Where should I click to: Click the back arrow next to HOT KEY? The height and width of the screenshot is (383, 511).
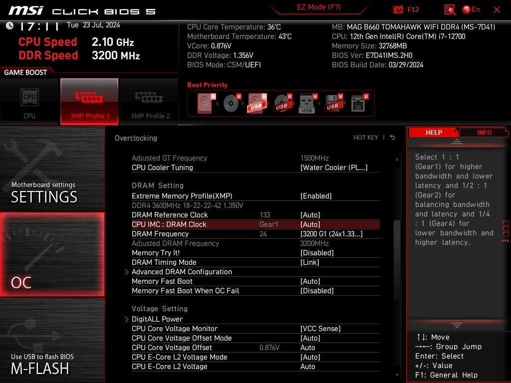(392, 138)
